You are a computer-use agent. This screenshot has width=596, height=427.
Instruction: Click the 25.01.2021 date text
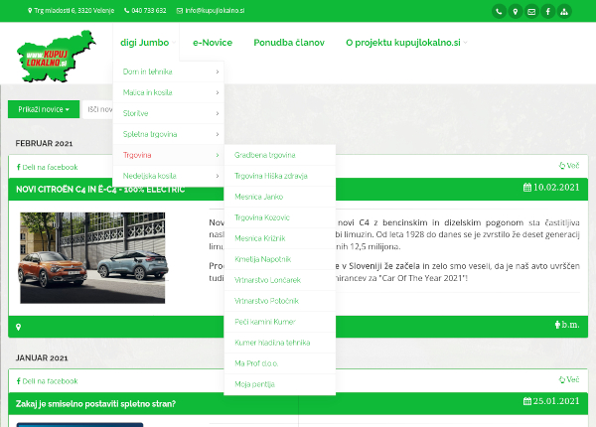[556, 401]
